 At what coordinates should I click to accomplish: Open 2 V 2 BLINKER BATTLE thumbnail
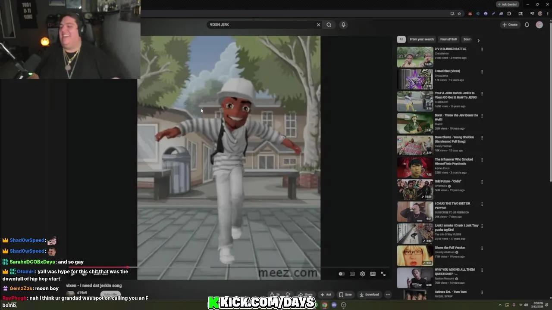coord(415,57)
